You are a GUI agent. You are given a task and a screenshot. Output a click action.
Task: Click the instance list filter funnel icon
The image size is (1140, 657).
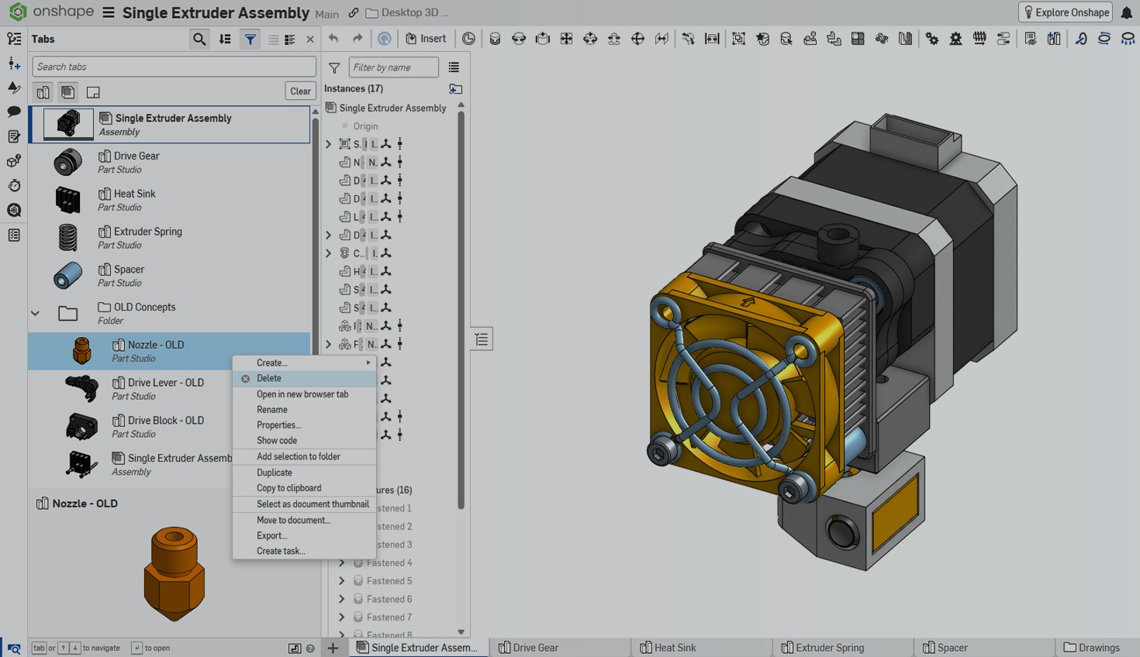(x=334, y=67)
